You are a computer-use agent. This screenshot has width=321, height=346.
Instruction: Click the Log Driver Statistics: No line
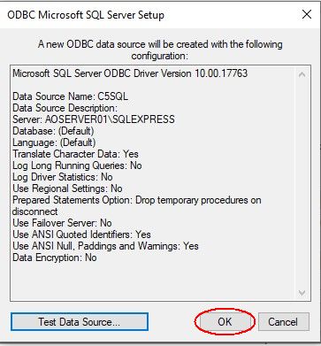tap(63, 177)
